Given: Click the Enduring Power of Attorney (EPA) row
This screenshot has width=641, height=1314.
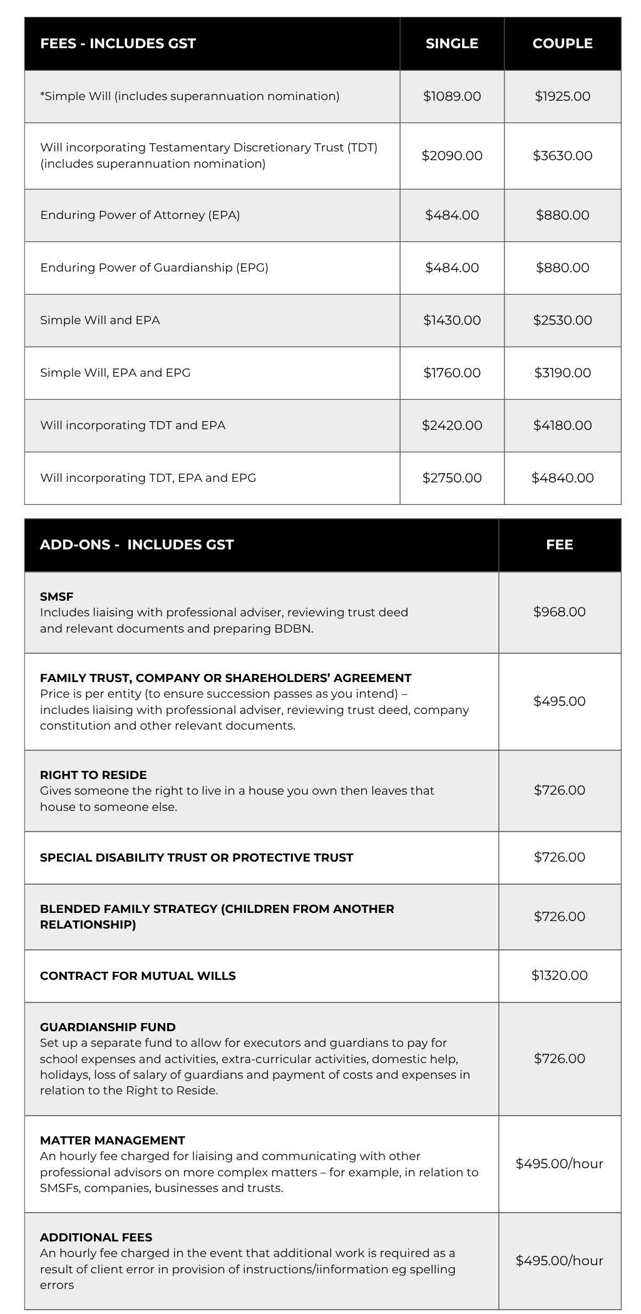Looking at the screenshot, I should point(322,215).
